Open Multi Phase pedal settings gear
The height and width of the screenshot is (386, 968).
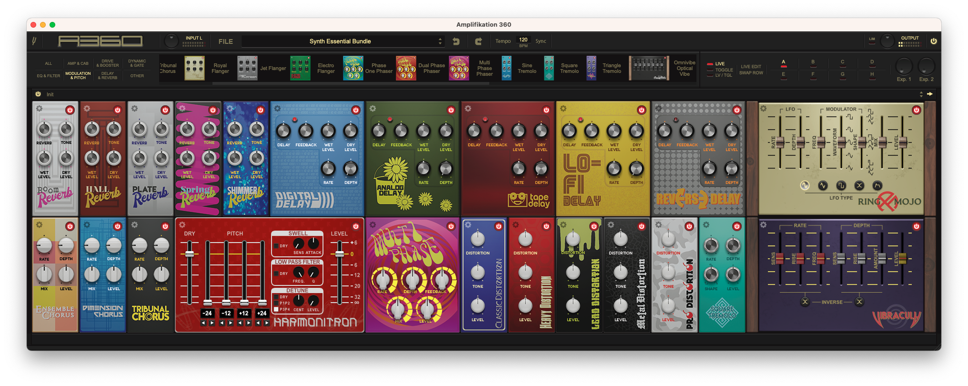click(373, 225)
